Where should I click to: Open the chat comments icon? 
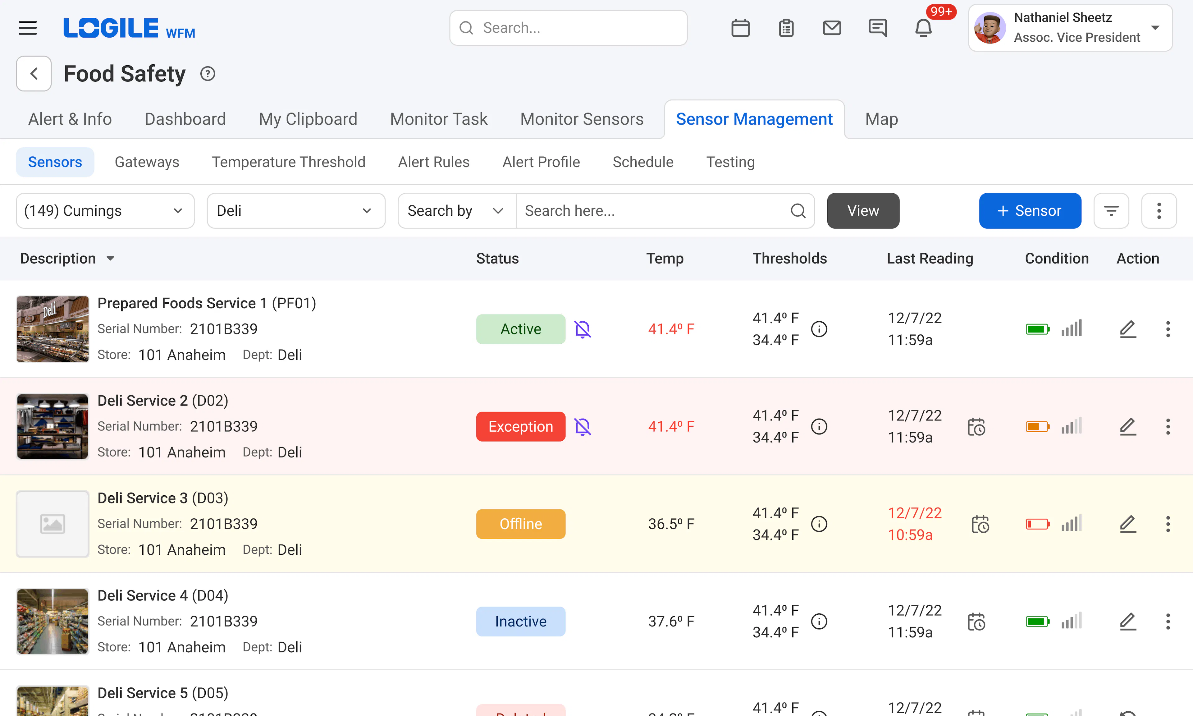coord(878,27)
